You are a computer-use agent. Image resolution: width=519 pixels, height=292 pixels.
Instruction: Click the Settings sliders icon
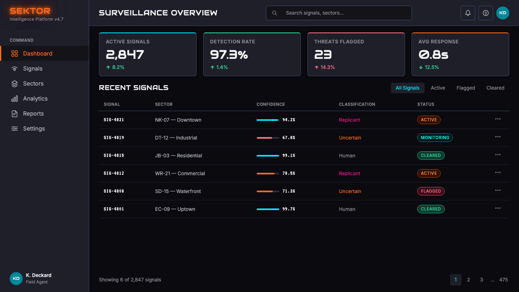point(15,129)
